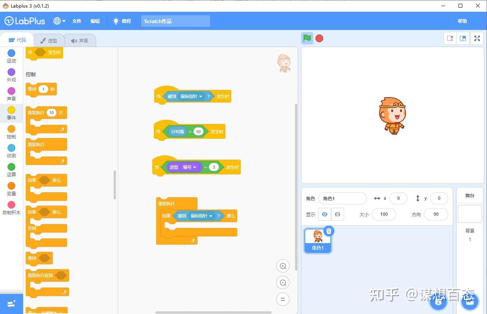Image resolution: width=487 pixels, height=314 pixels.
Task: Click the green flag to run project
Action: [x=307, y=38]
